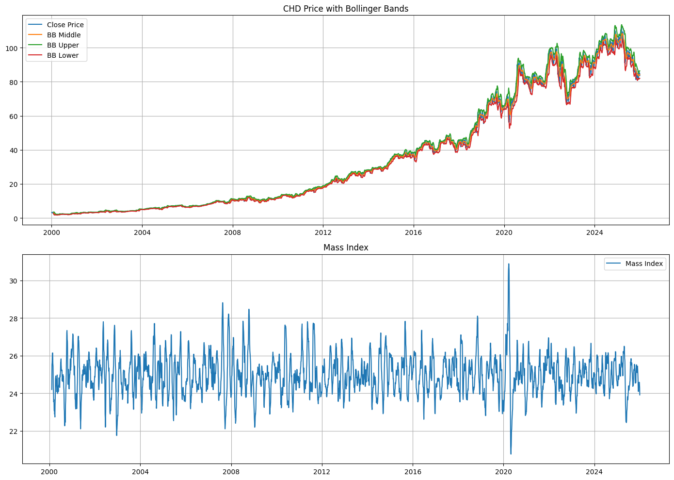Click the orange BB Middle legend line

[x=35, y=35]
